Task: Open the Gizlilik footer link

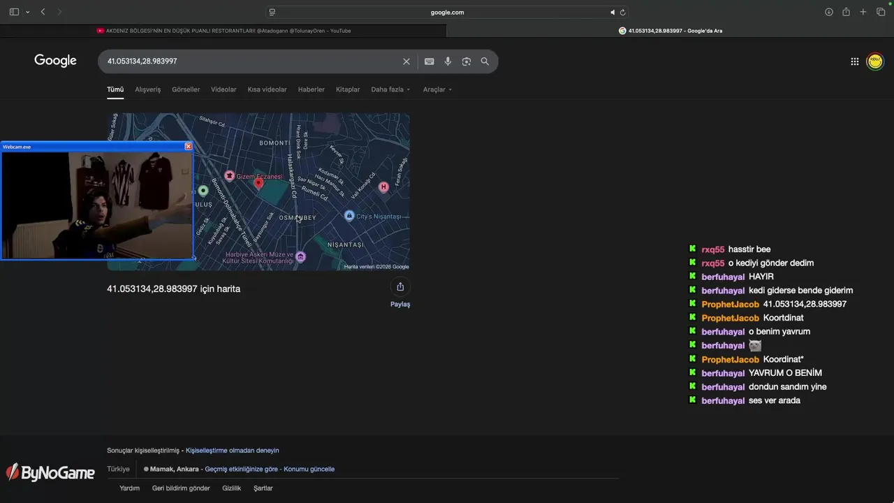Action: pos(231,488)
